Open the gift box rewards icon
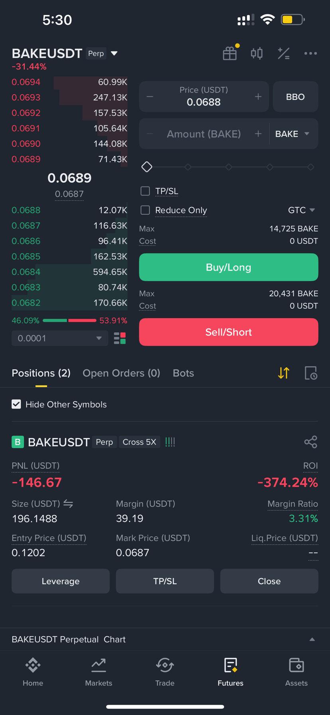The height and width of the screenshot is (715, 330). pyautogui.click(x=230, y=53)
